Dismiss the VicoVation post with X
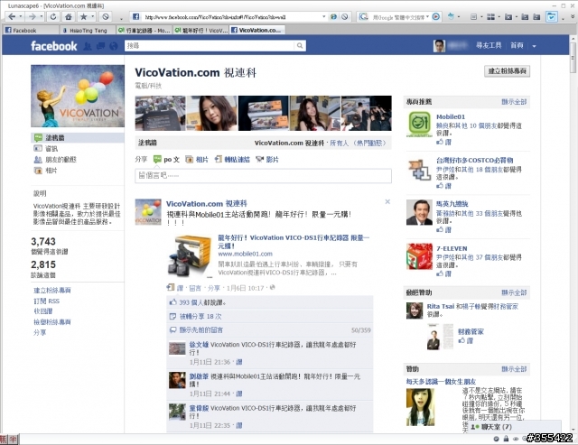The image size is (578, 445). tap(387, 201)
